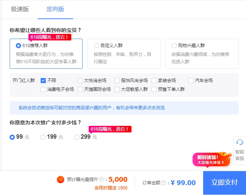This screenshot has height=195, width=246.
Task: Enable the 服饰风尚会场 checkbox
Action: coord(117,81)
